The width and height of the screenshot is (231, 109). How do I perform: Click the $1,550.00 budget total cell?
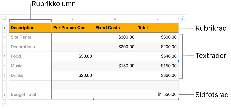[157, 95]
